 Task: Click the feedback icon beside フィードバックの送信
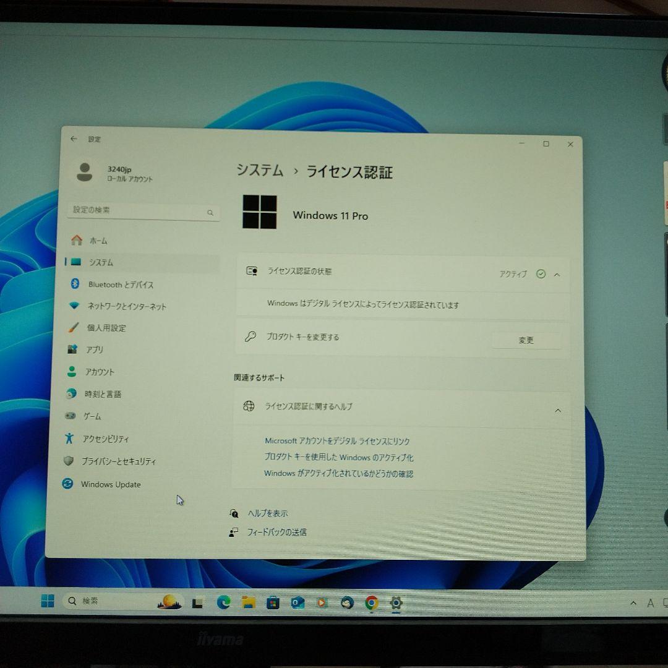coord(233,532)
